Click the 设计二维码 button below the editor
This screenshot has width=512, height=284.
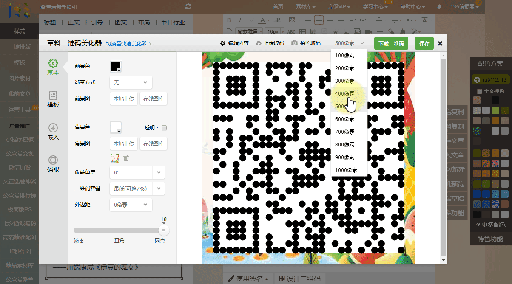(x=300, y=278)
